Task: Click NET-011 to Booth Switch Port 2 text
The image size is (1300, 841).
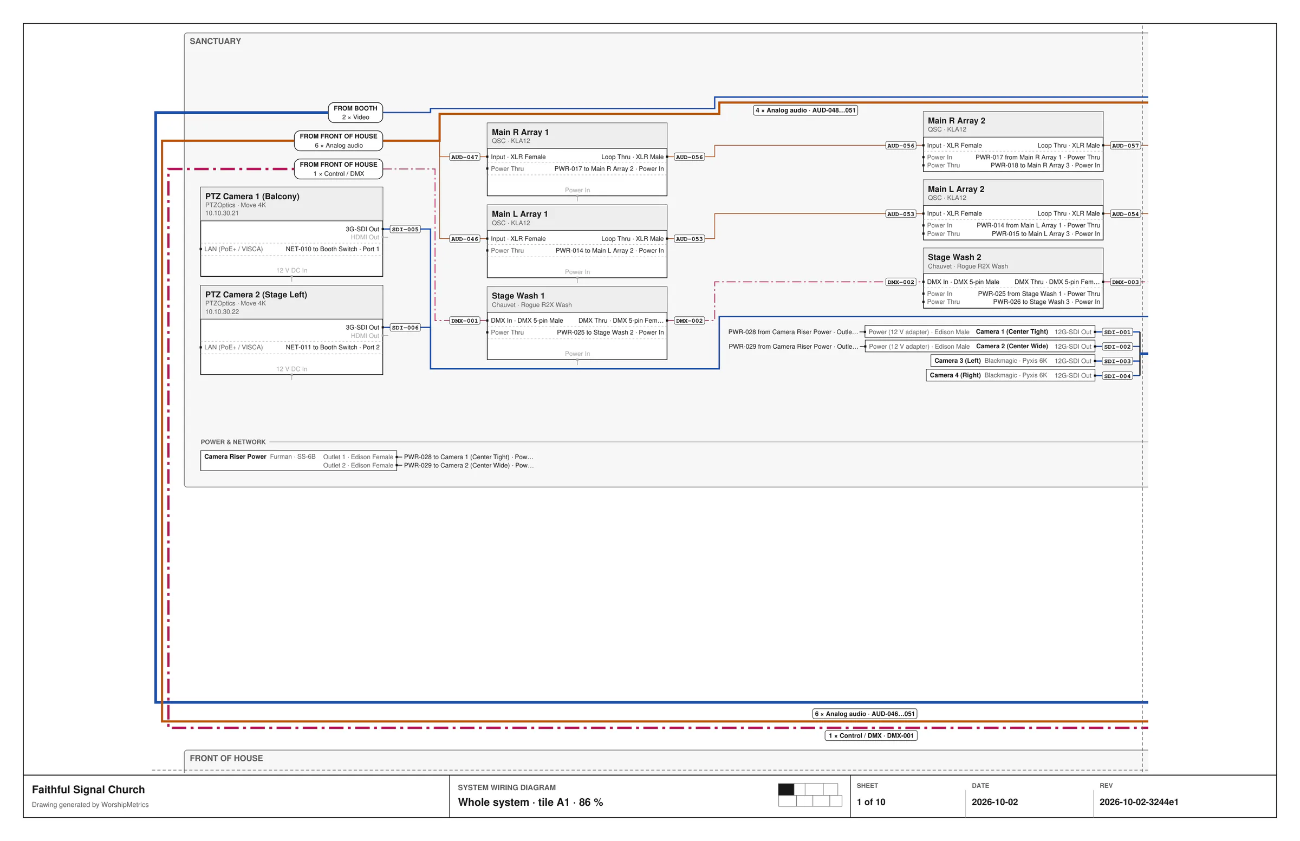Action: coord(332,347)
